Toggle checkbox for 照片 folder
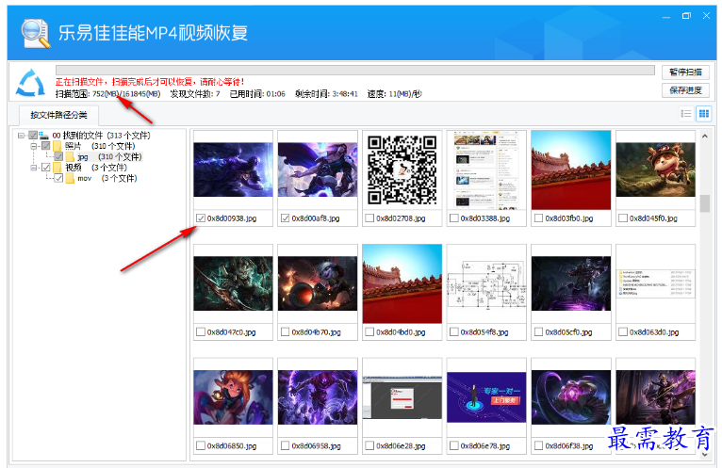Viewport: 722px width, 468px height. [45, 146]
